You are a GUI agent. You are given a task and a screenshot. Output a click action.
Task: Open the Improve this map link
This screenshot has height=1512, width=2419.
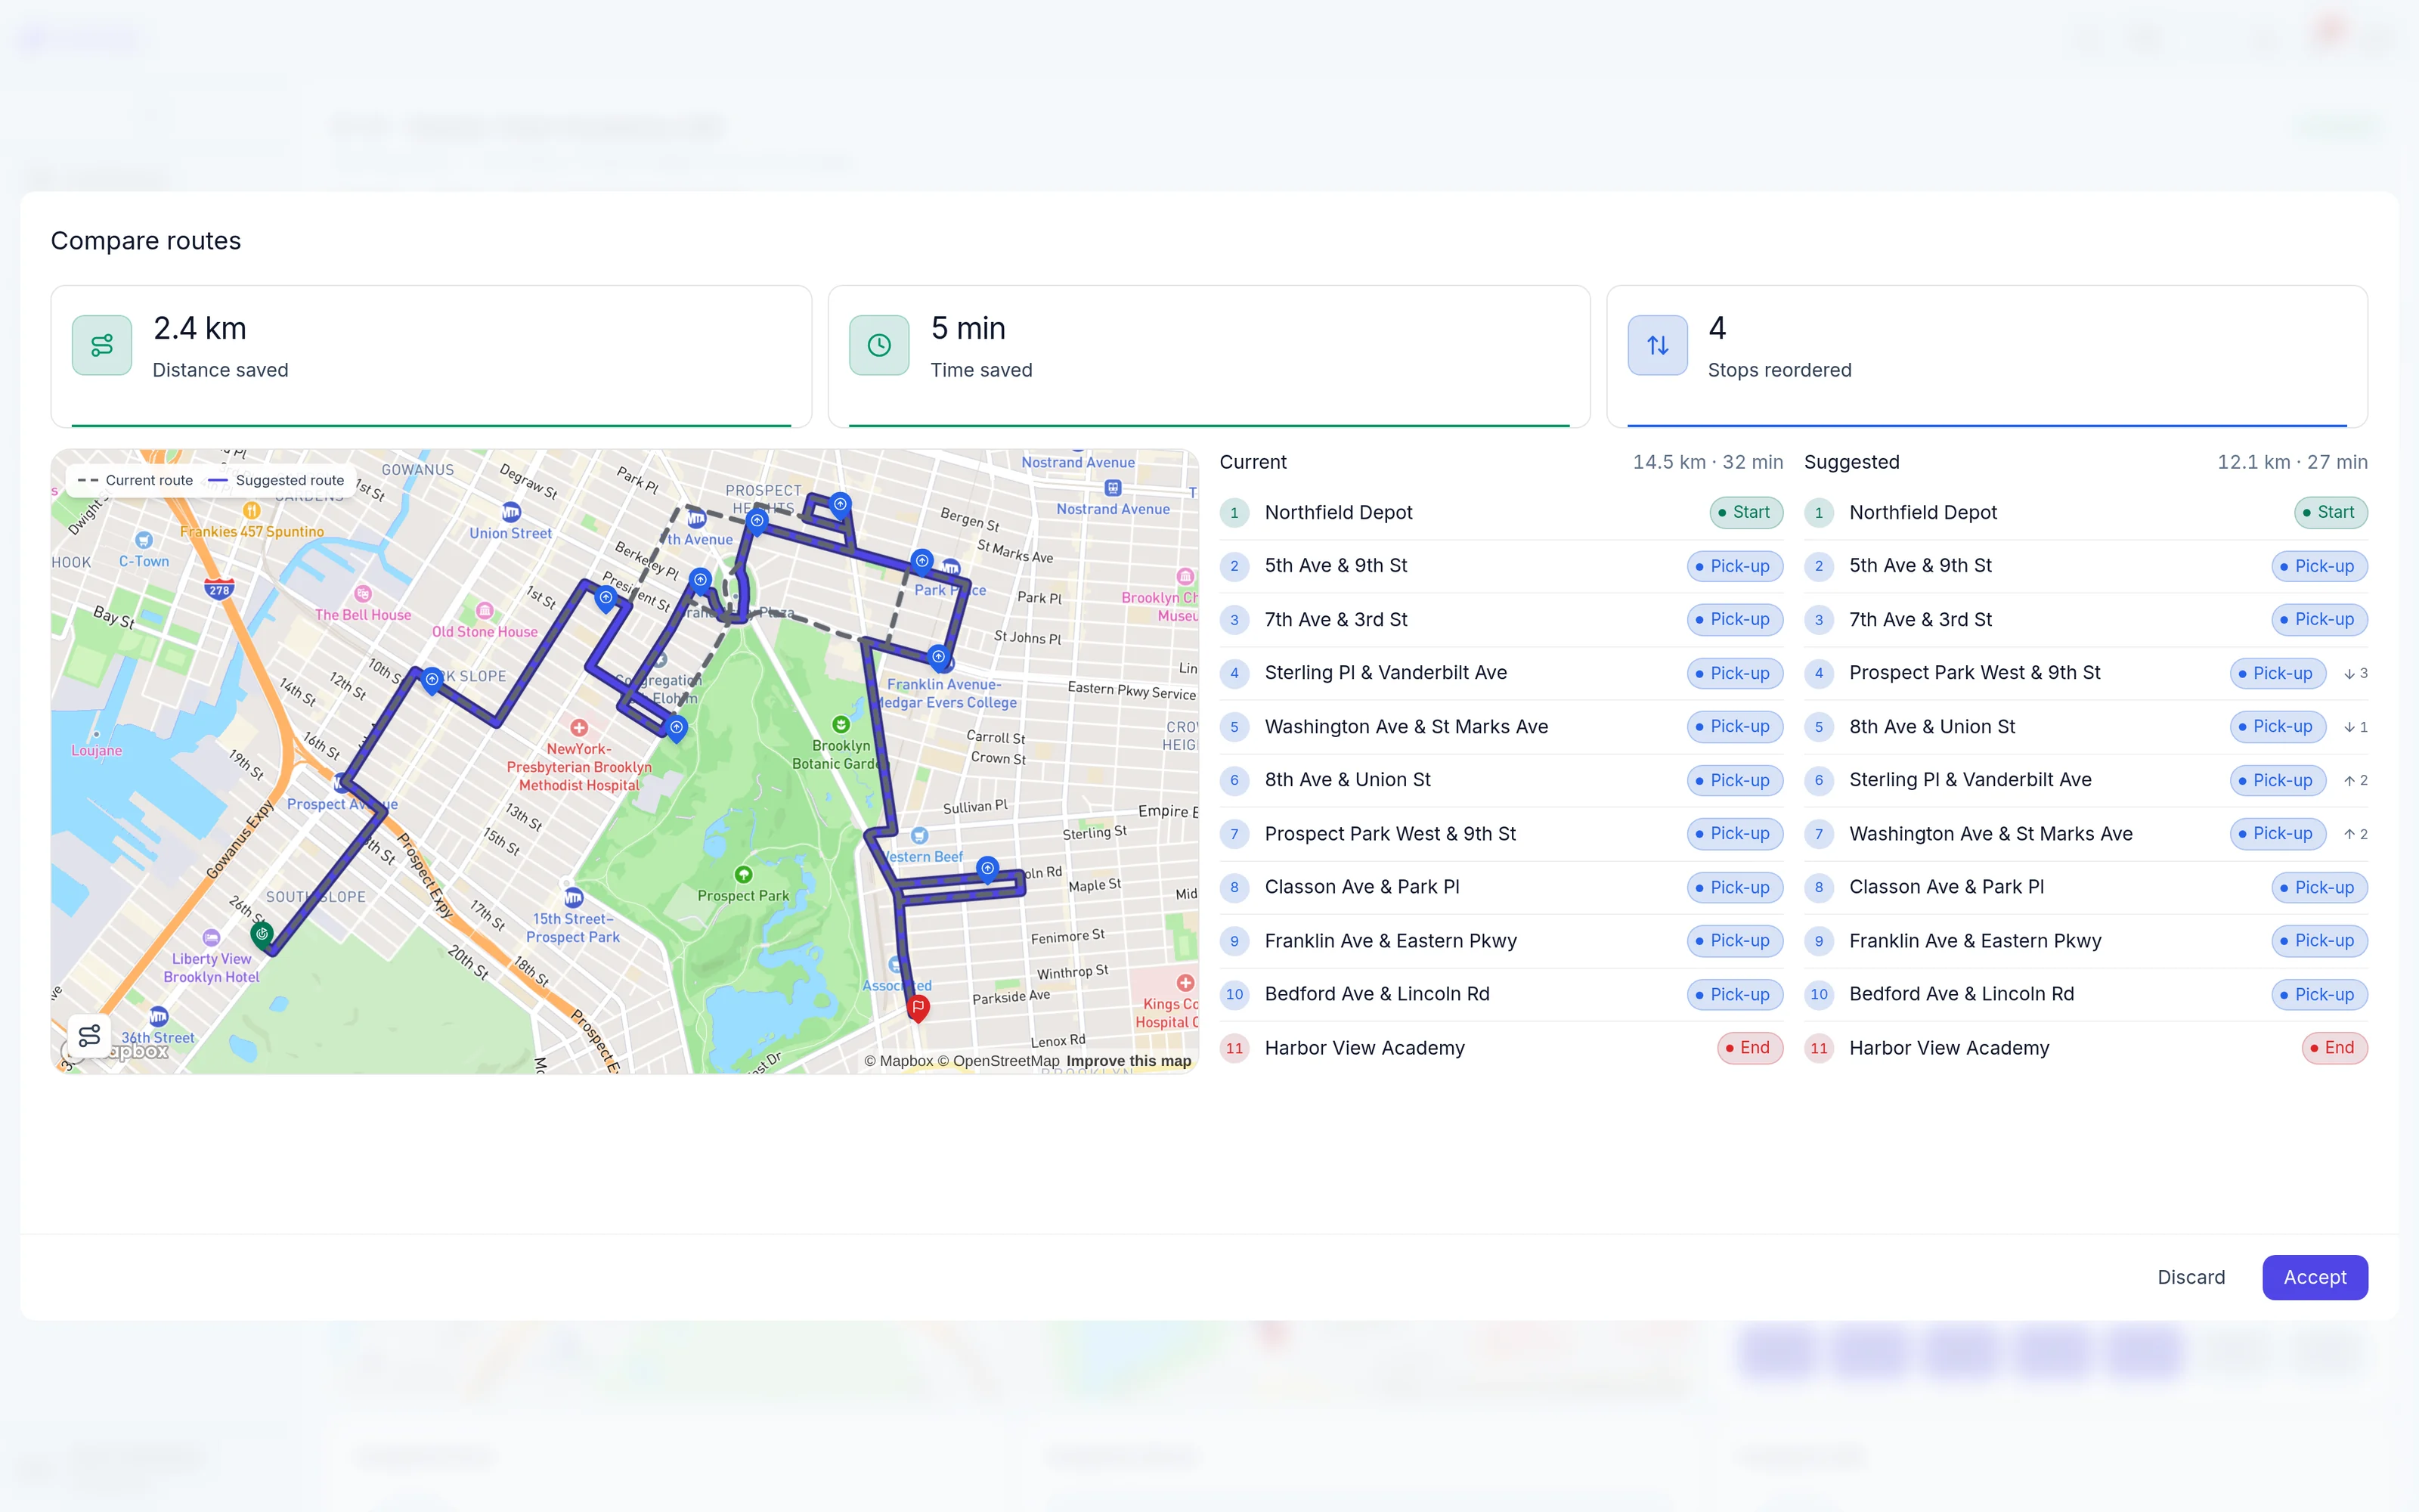(1129, 1061)
